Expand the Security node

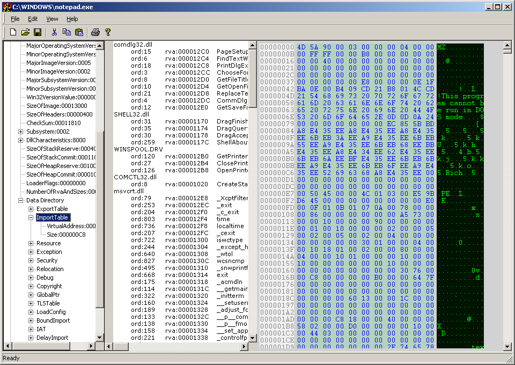(x=31, y=260)
